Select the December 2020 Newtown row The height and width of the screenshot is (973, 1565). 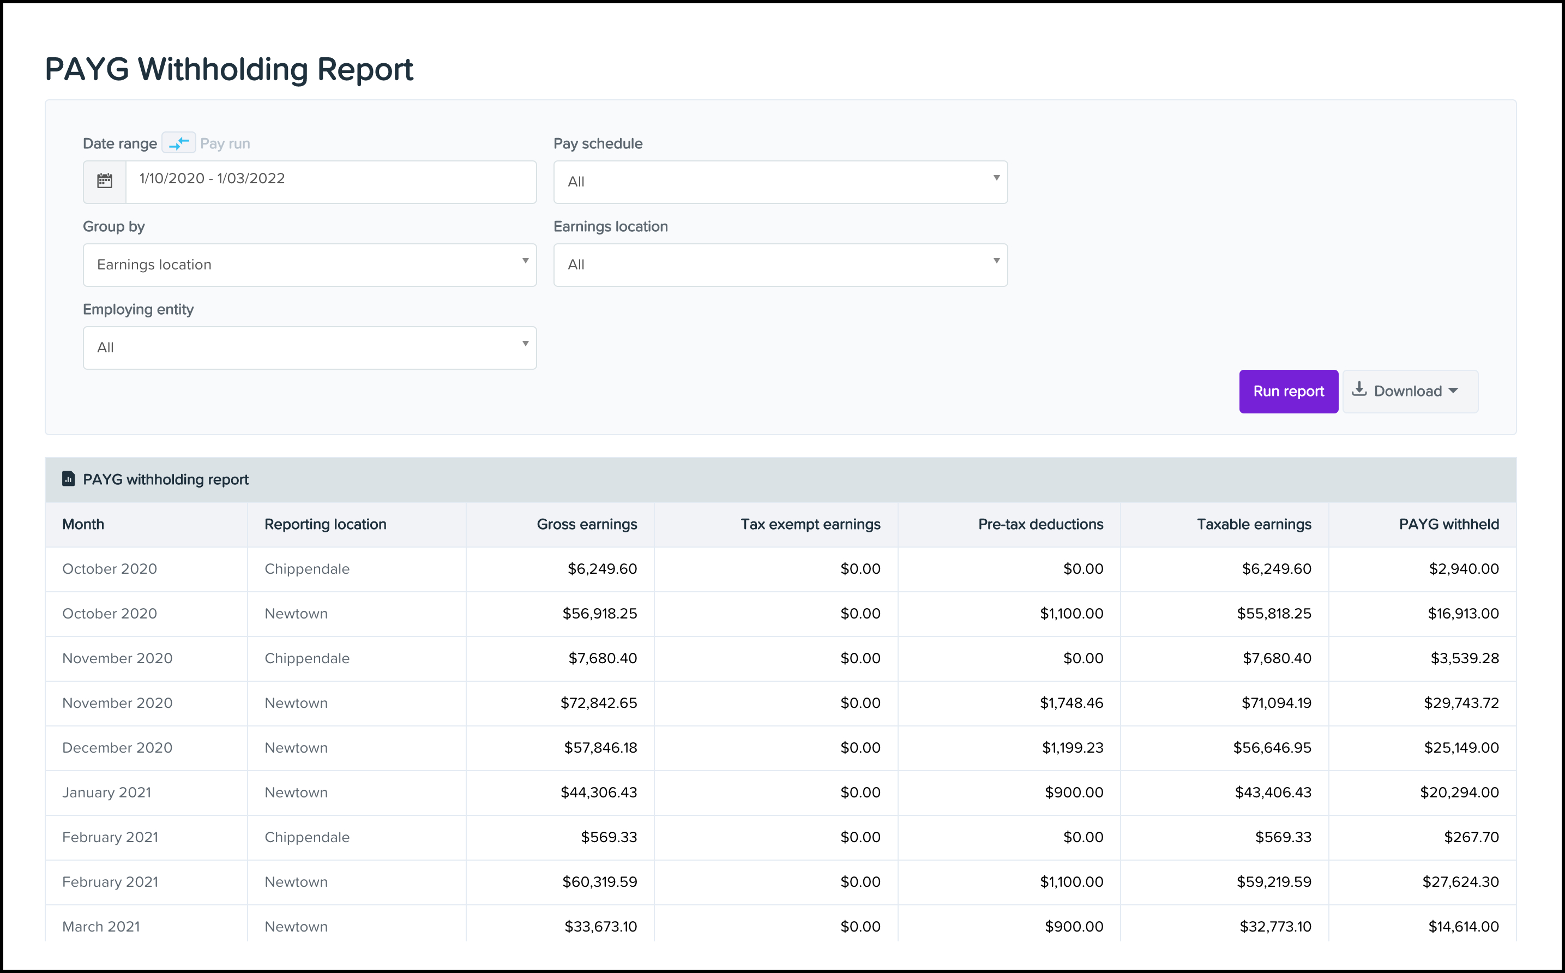(x=780, y=748)
